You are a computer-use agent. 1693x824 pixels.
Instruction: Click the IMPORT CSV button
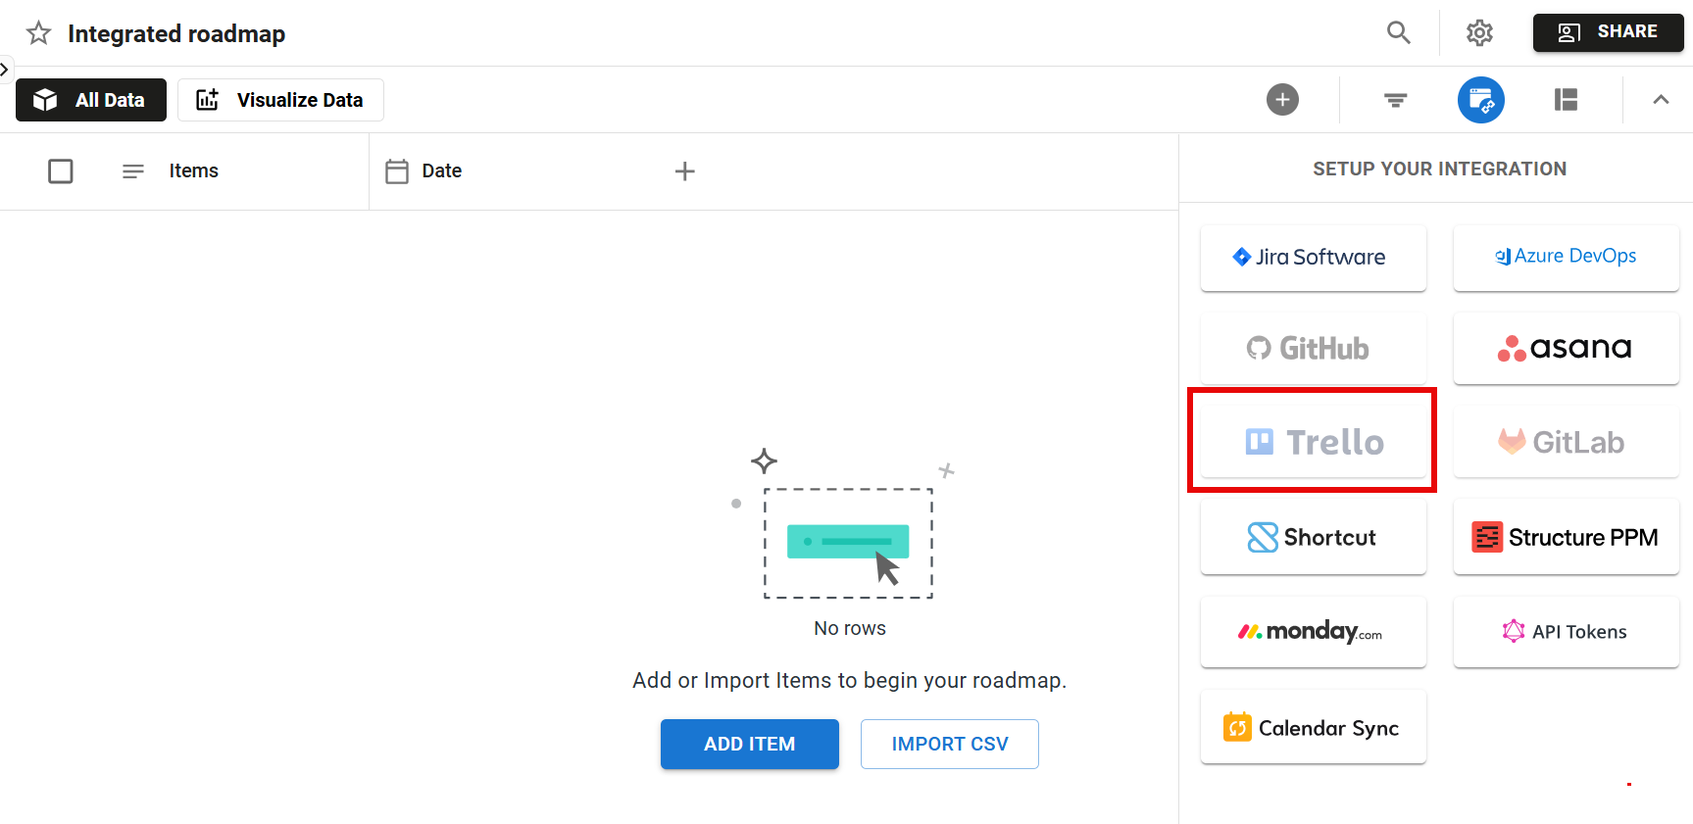(x=949, y=744)
